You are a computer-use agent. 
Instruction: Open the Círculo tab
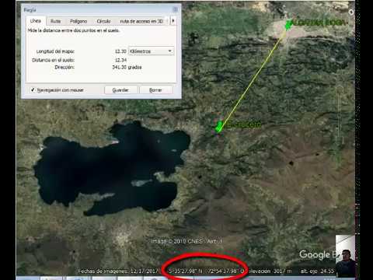pos(103,21)
